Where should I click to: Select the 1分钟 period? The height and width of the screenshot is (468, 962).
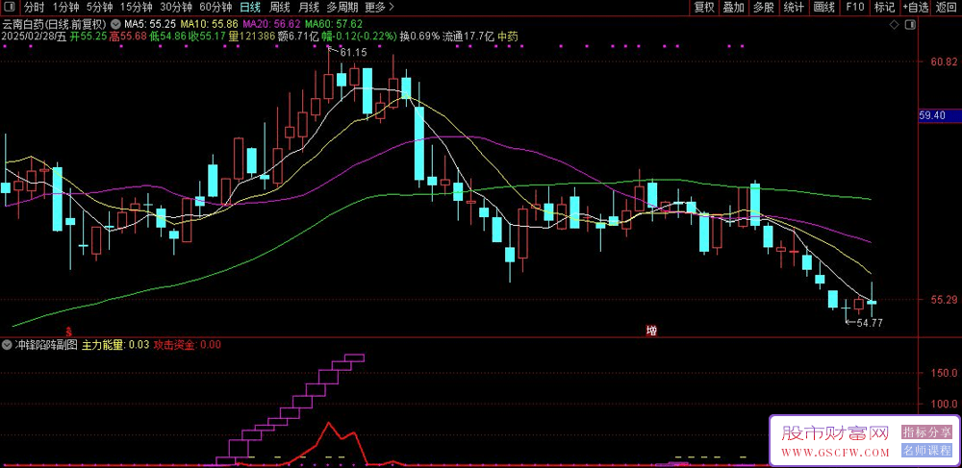tap(65, 8)
